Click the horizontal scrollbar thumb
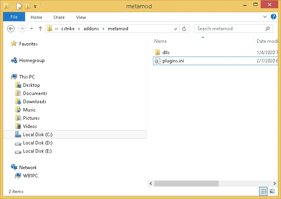The height and width of the screenshot is (199, 281). pyautogui.click(x=186, y=183)
